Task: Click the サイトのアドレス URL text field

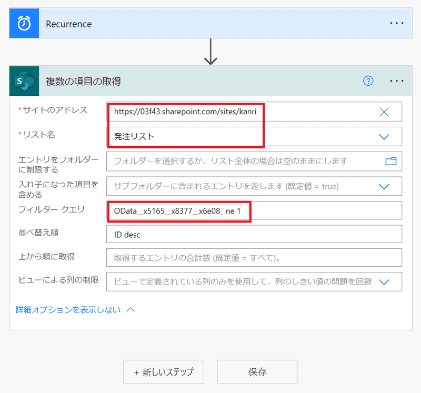Action: [237, 112]
